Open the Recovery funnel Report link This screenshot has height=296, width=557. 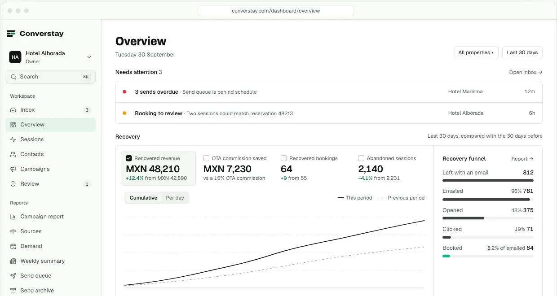click(x=522, y=159)
